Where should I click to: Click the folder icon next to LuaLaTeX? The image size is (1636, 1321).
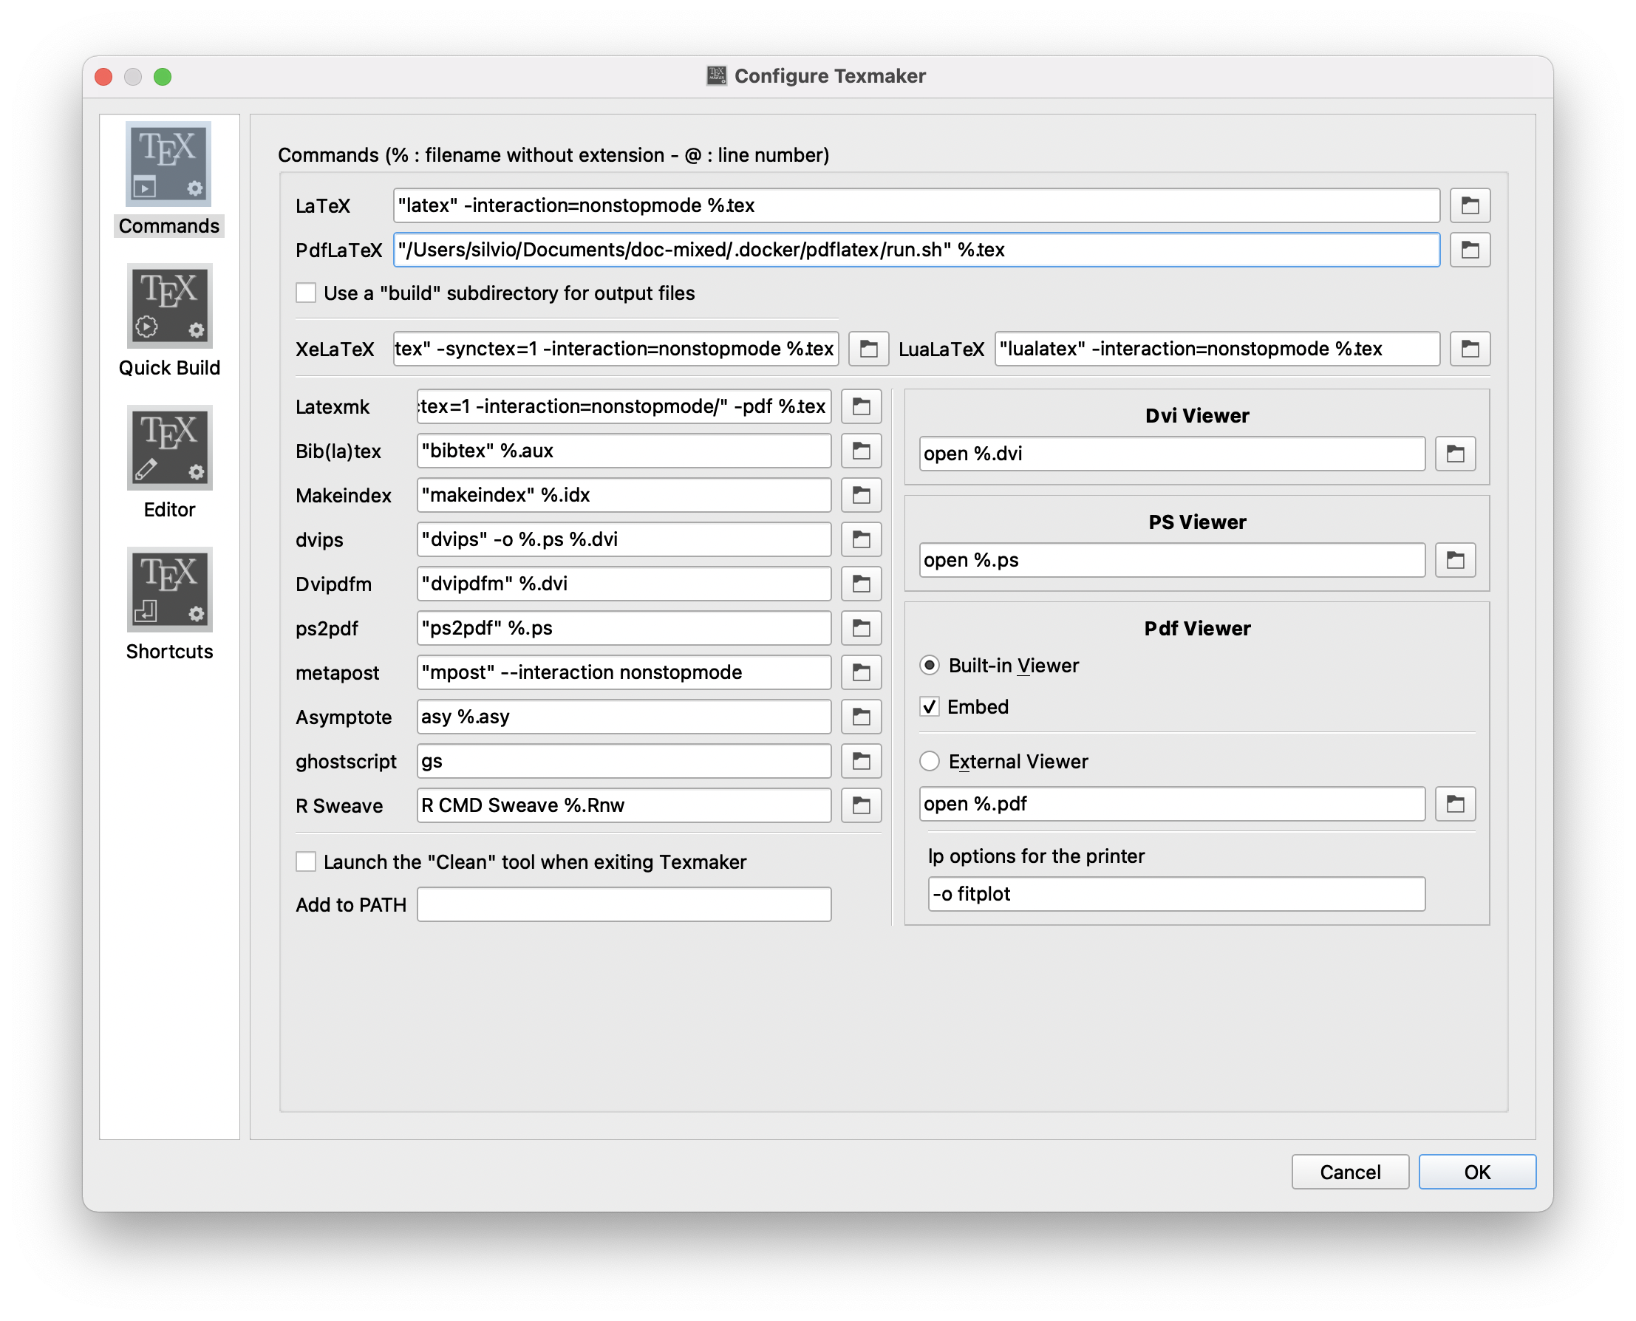tap(1469, 349)
